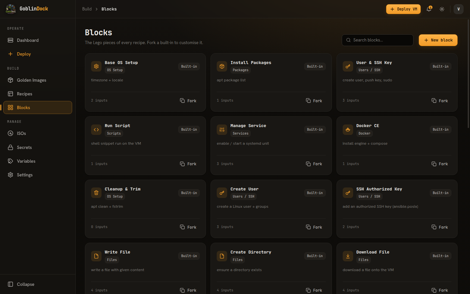Fork the User & SSH Key block

[440, 101]
